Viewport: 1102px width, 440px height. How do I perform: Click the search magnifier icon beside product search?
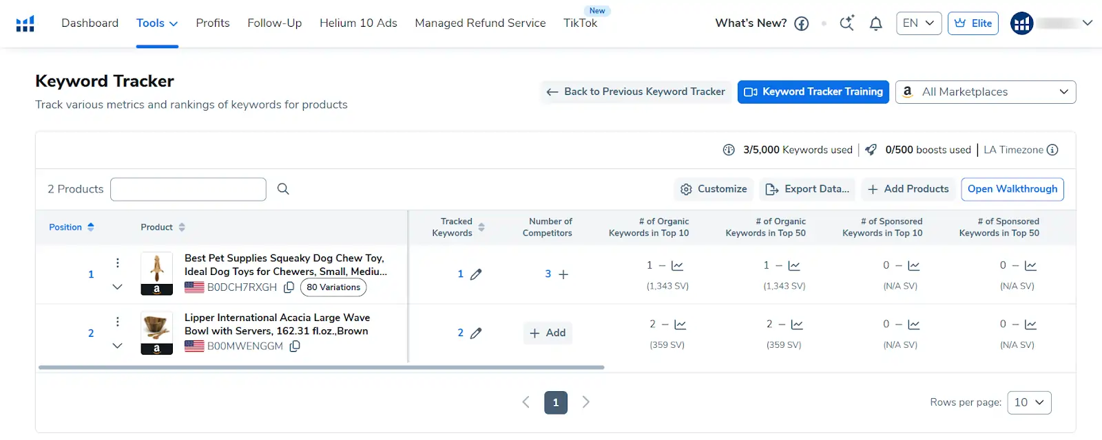pyautogui.click(x=283, y=189)
